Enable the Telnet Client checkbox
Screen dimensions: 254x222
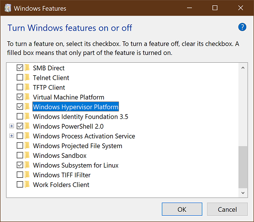pyautogui.click(x=20, y=78)
